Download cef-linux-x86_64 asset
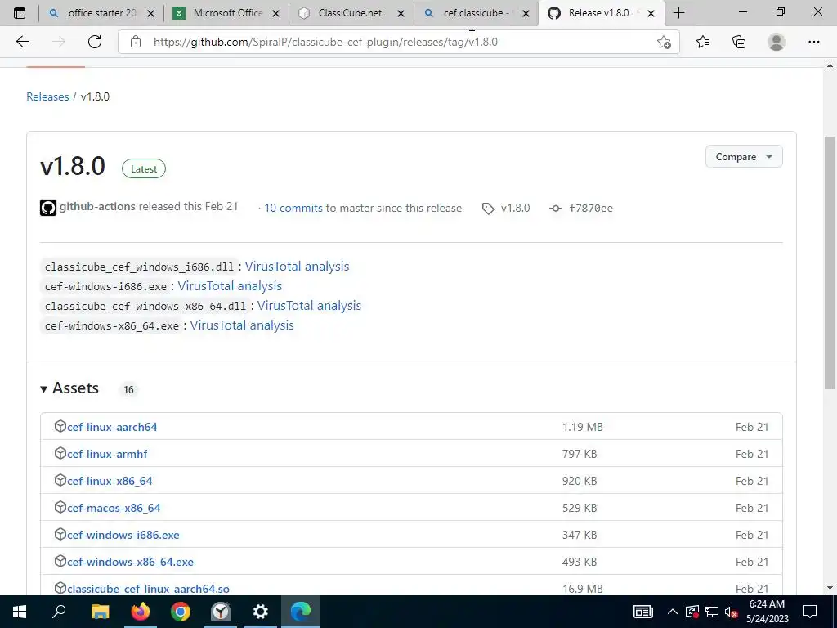This screenshot has height=628, width=837. click(x=110, y=481)
